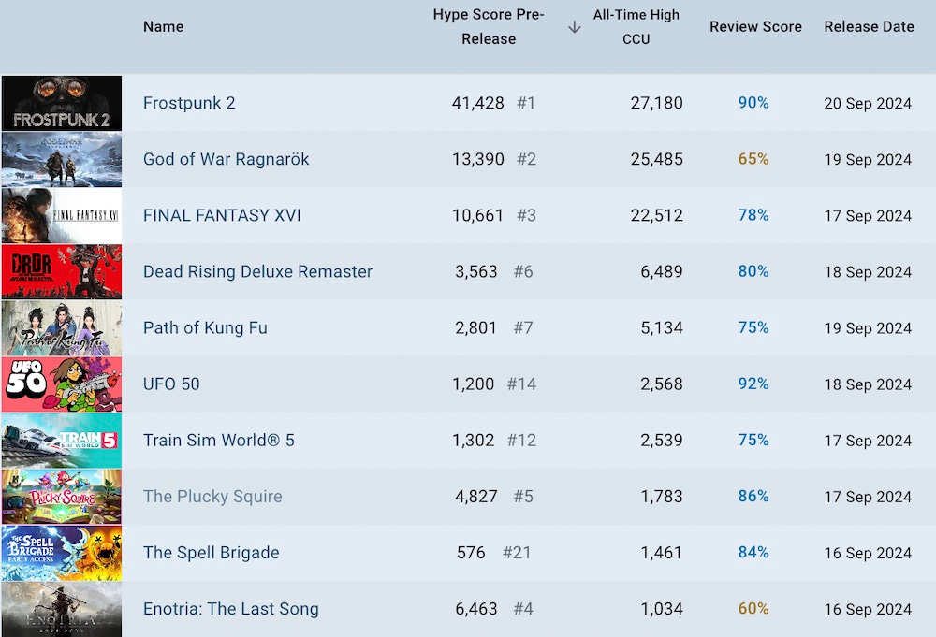The image size is (936, 637).
Task: Open the Frostpunk 2 cover thumbnail
Action: tap(61, 103)
